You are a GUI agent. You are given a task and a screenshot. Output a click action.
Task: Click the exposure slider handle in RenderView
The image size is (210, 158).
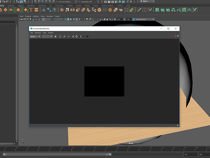(x=81, y=37)
